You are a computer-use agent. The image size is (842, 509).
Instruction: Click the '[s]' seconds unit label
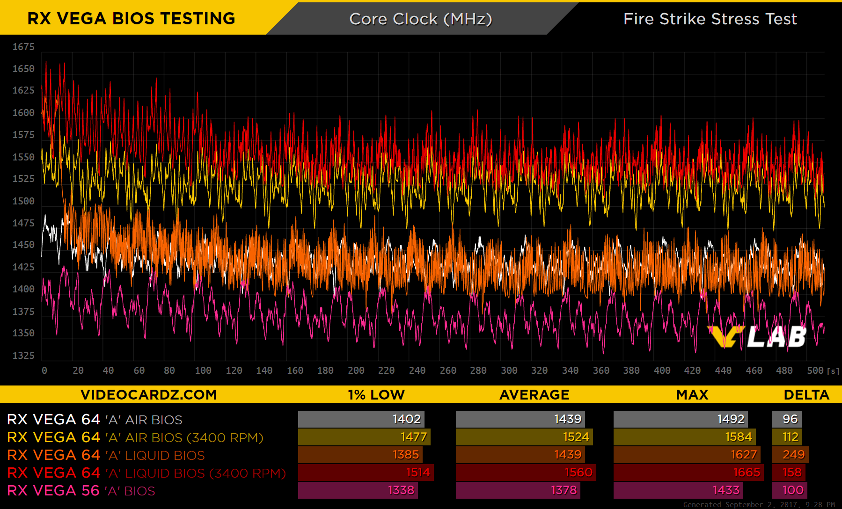(833, 371)
